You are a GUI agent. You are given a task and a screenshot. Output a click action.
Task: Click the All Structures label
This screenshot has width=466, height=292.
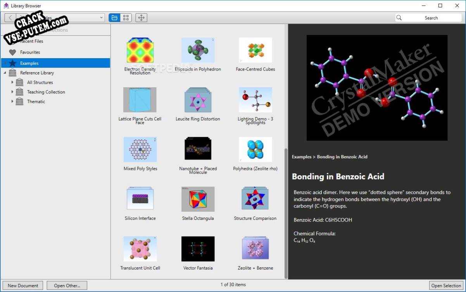click(x=40, y=82)
